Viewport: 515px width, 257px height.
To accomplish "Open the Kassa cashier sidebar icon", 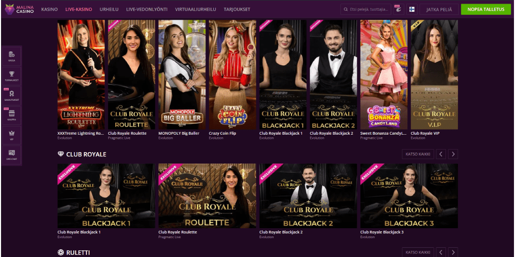I will pyautogui.click(x=12, y=56).
